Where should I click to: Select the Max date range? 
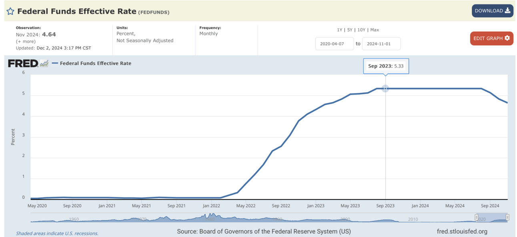pyautogui.click(x=375, y=30)
